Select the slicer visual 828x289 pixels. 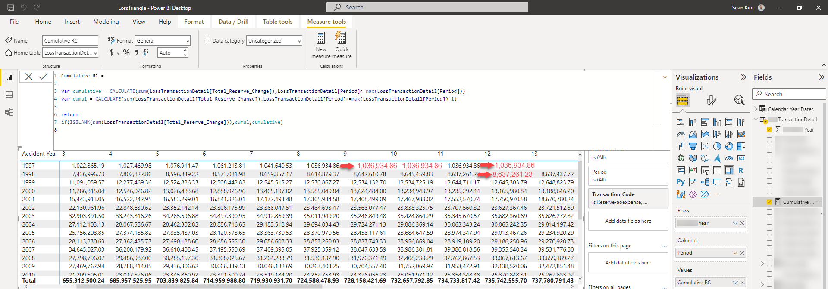point(705,171)
